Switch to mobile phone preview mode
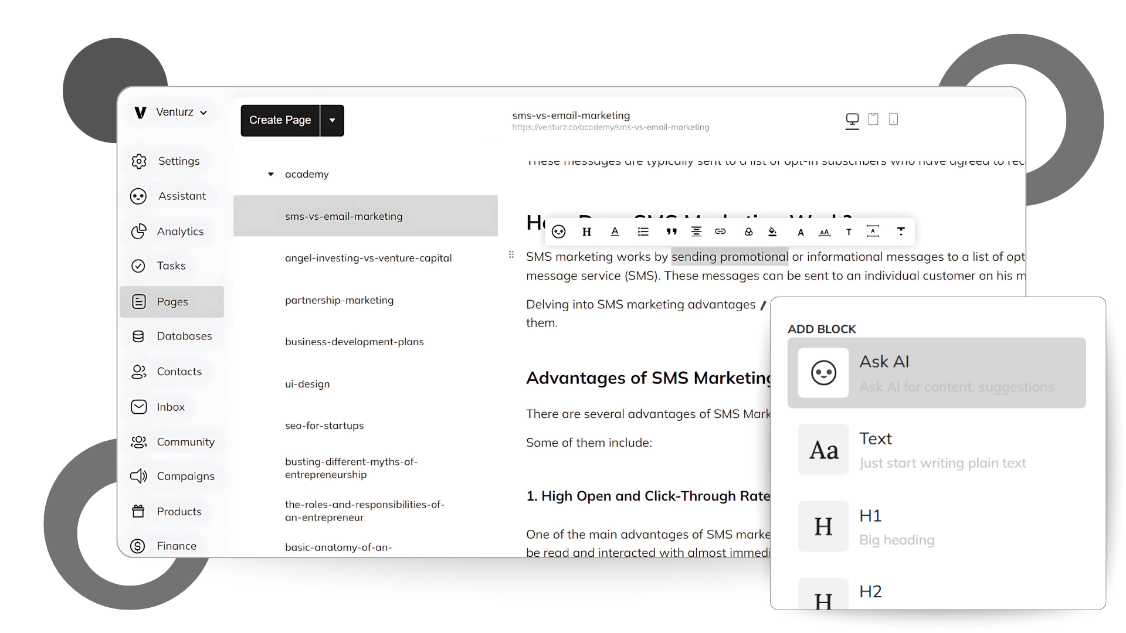 point(893,119)
